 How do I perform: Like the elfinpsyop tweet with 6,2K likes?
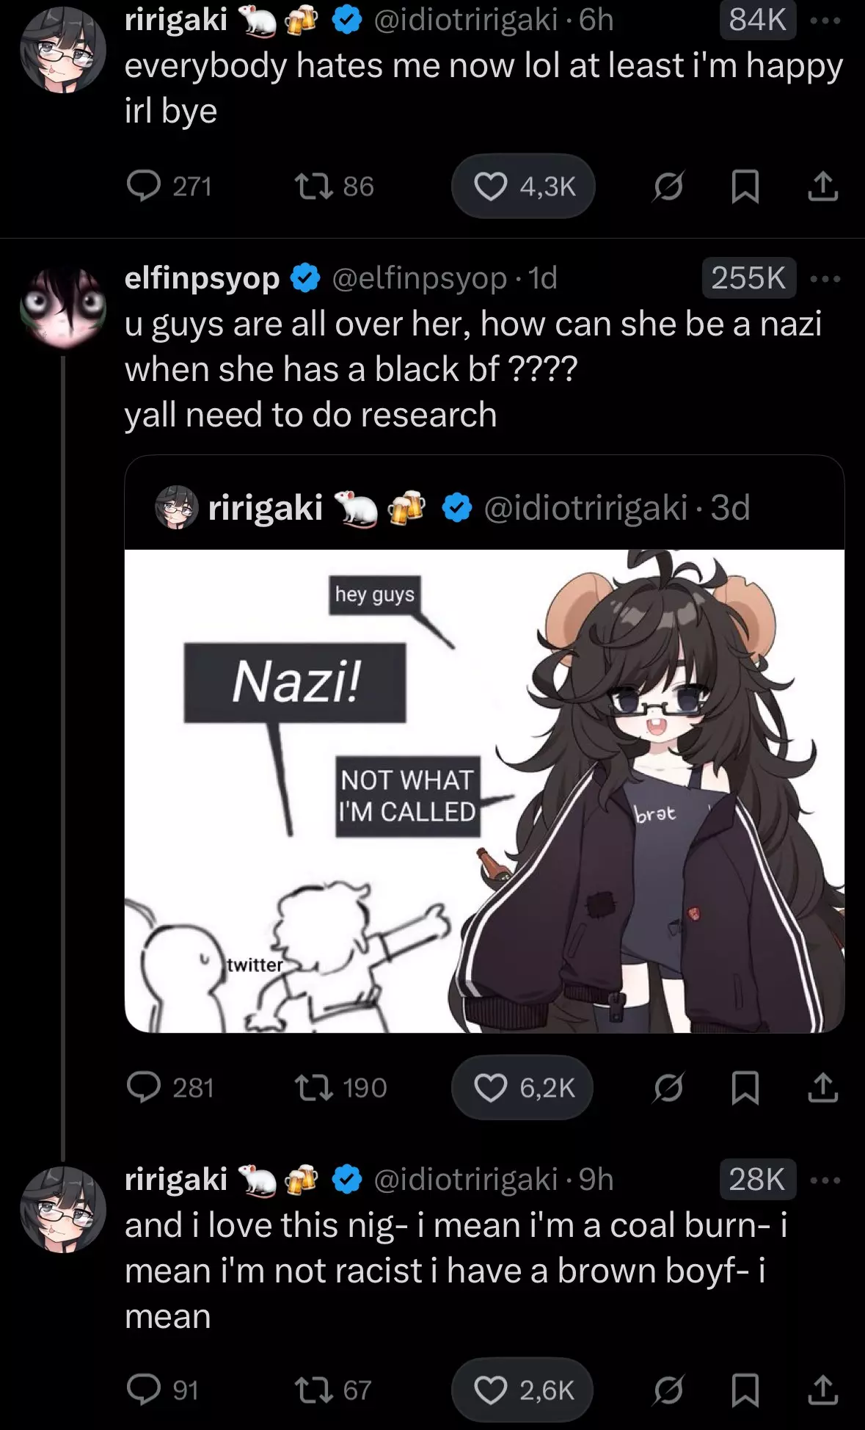point(522,1087)
